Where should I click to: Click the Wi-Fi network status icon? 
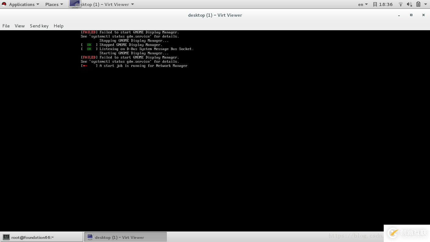click(401, 4)
